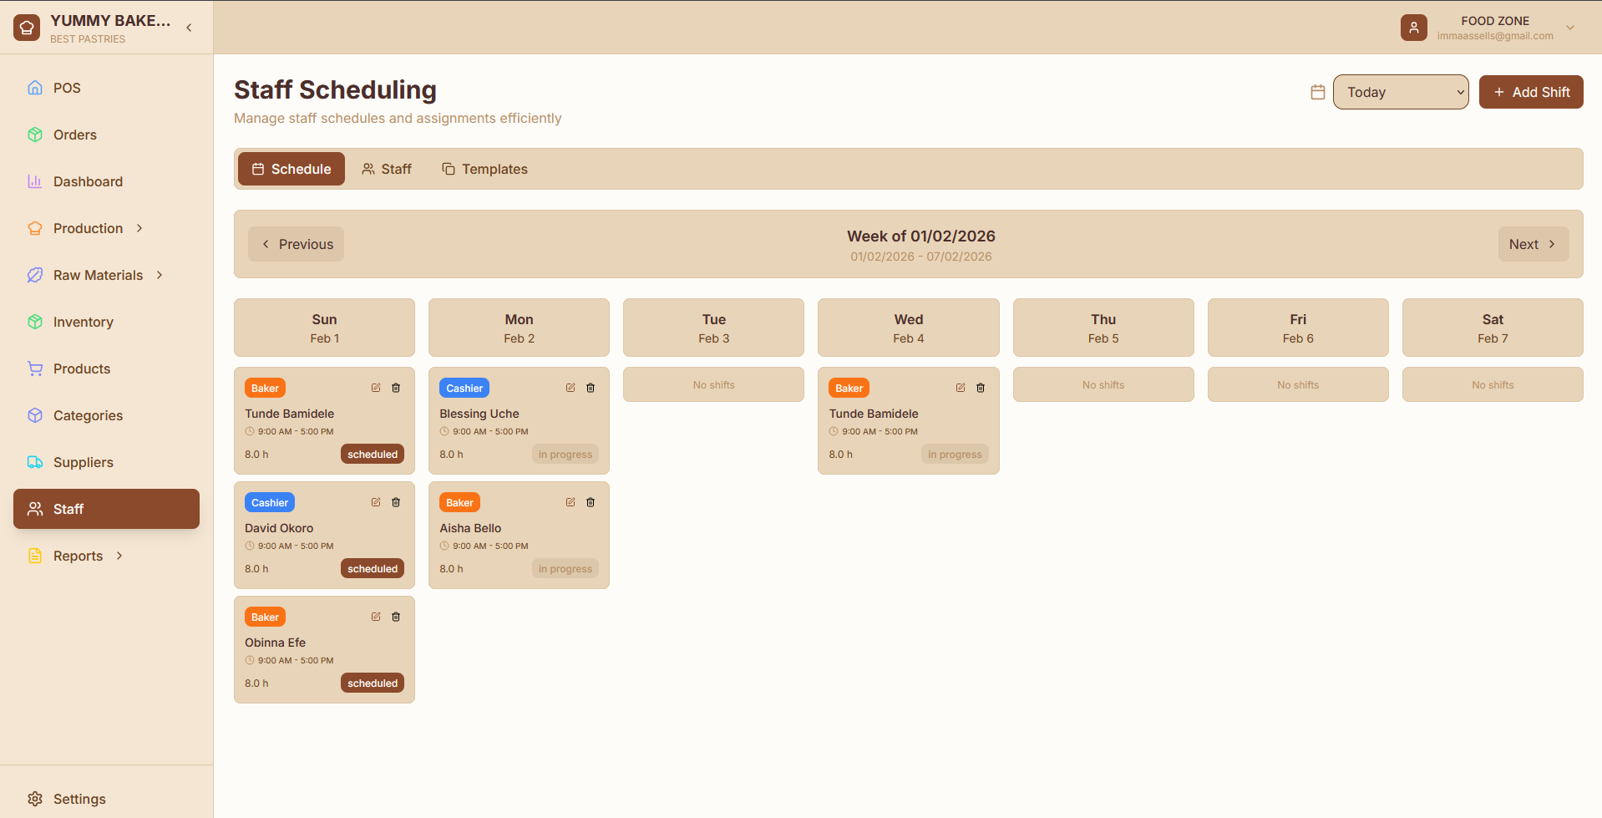Expand the Reports submenu
The height and width of the screenshot is (818, 1602).
click(x=119, y=556)
